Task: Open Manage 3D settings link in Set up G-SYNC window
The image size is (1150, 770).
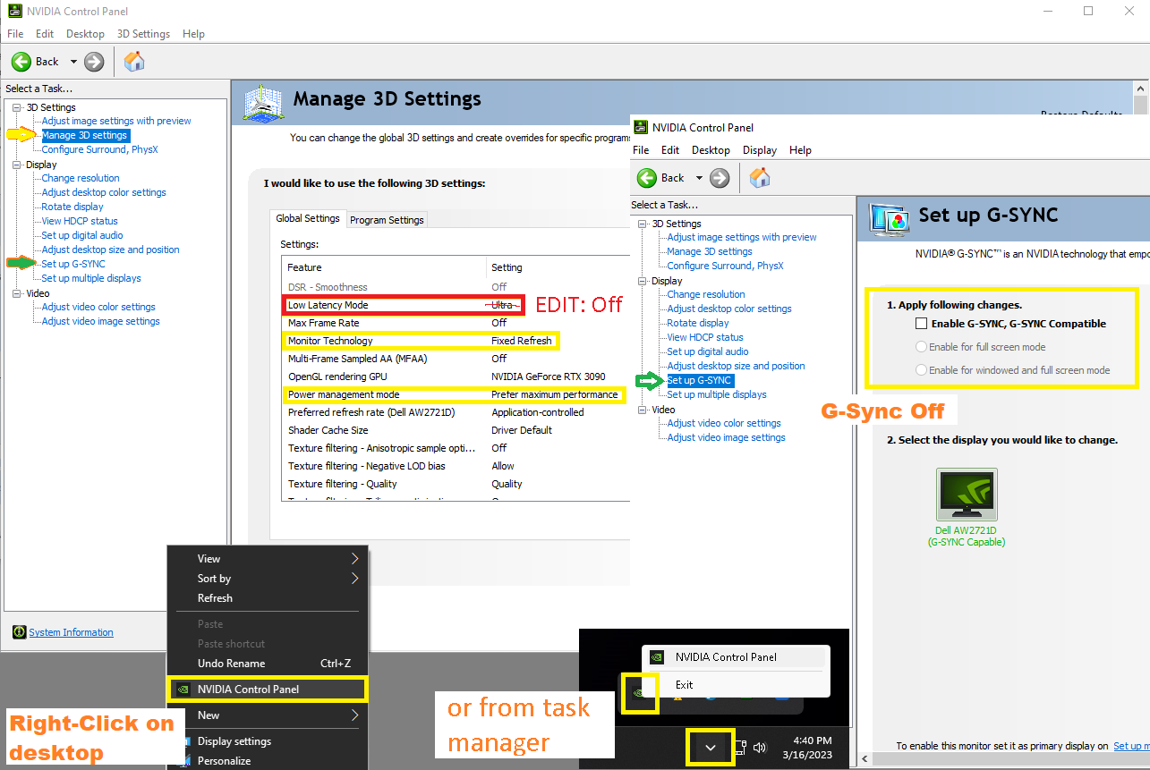Action: pos(710,251)
